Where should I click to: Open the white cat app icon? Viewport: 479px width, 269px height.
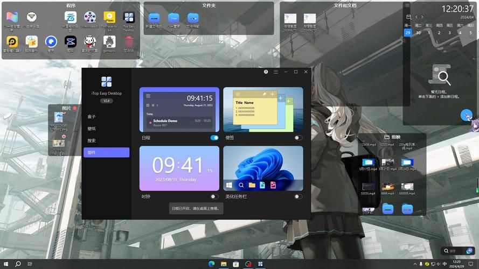point(90,41)
